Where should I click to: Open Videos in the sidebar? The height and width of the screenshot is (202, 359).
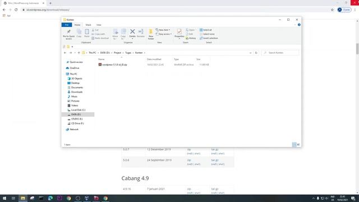(x=75, y=105)
